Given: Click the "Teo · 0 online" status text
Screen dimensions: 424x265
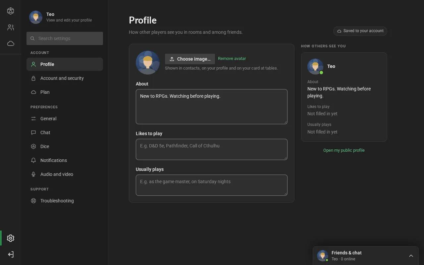Looking at the screenshot, I should 343,259.
